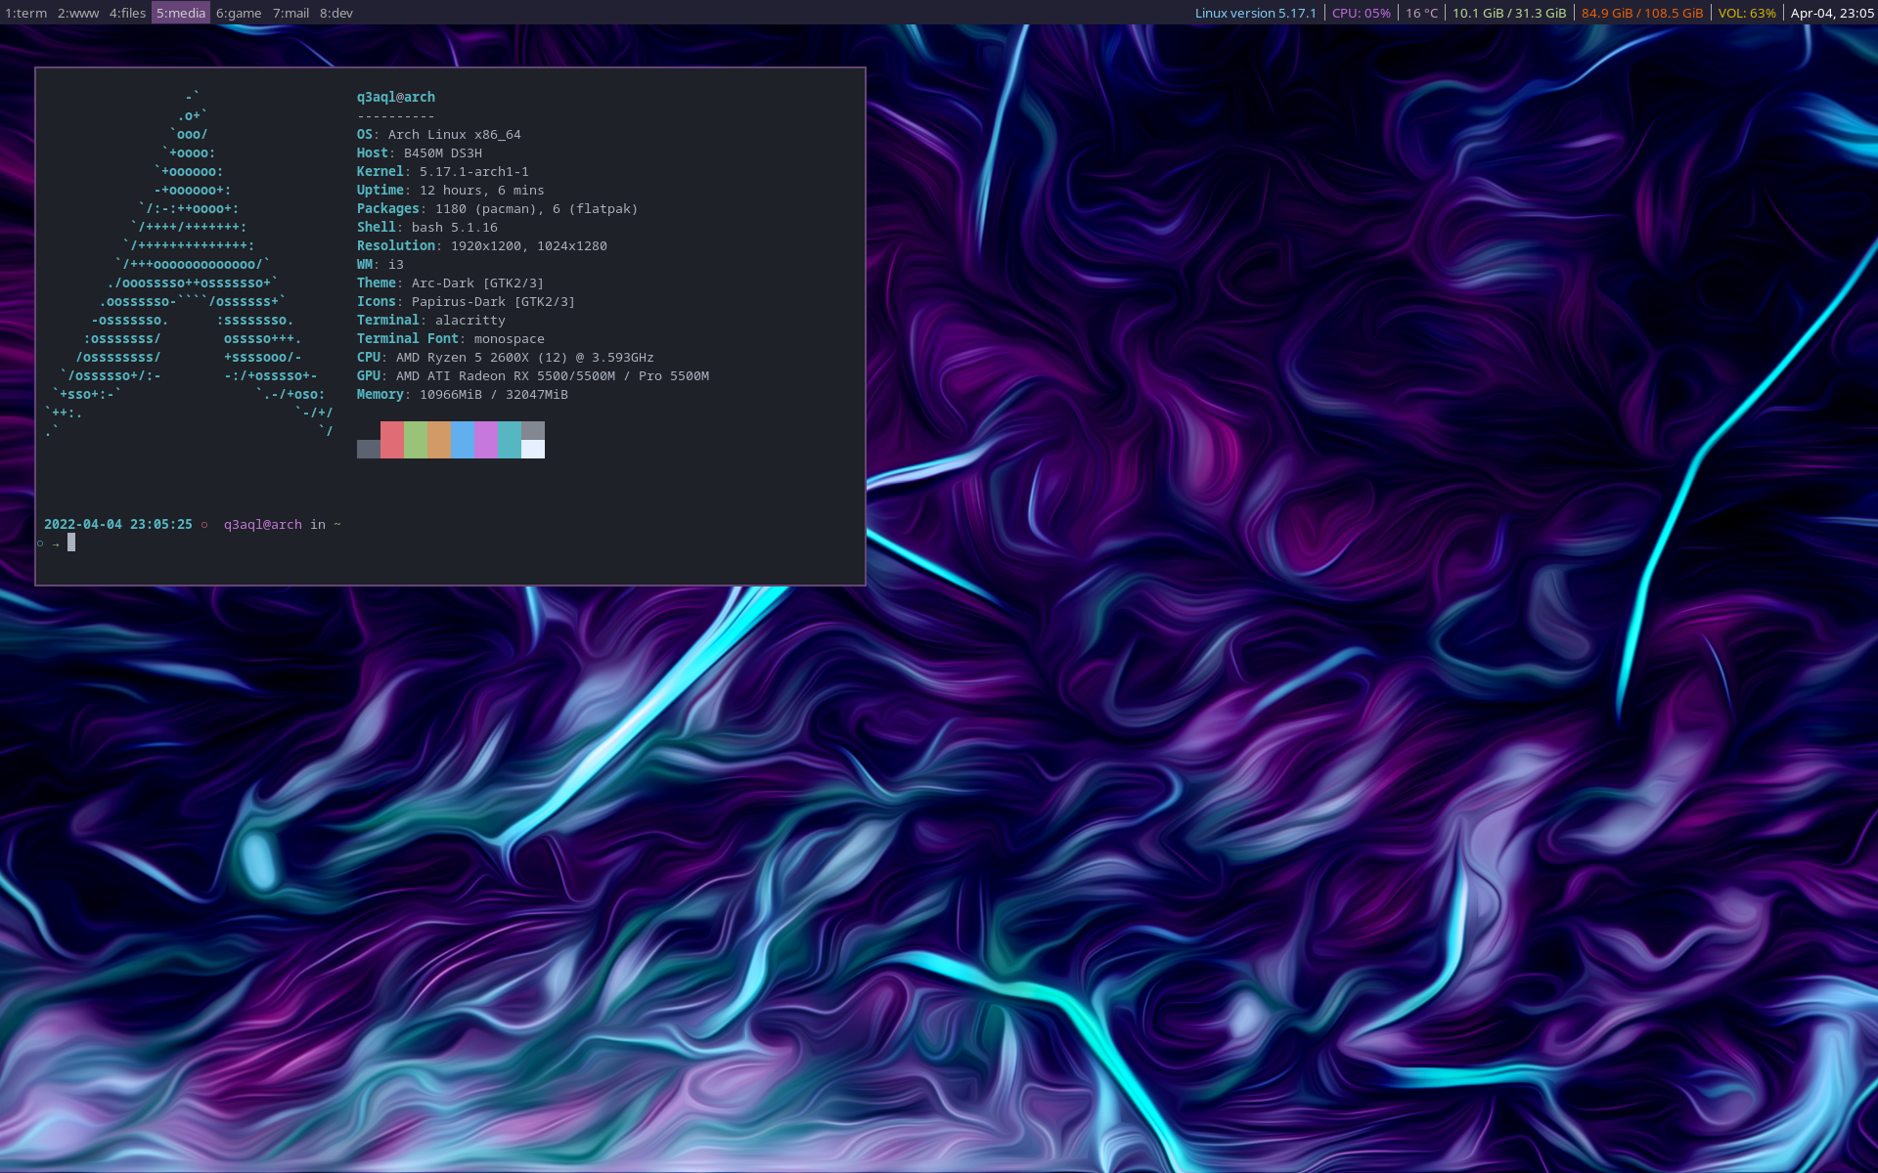The width and height of the screenshot is (1878, 1173).
Task: Click the 10.1 GiB / 31.3 GiB memory status
Action: click(1509, 13)
